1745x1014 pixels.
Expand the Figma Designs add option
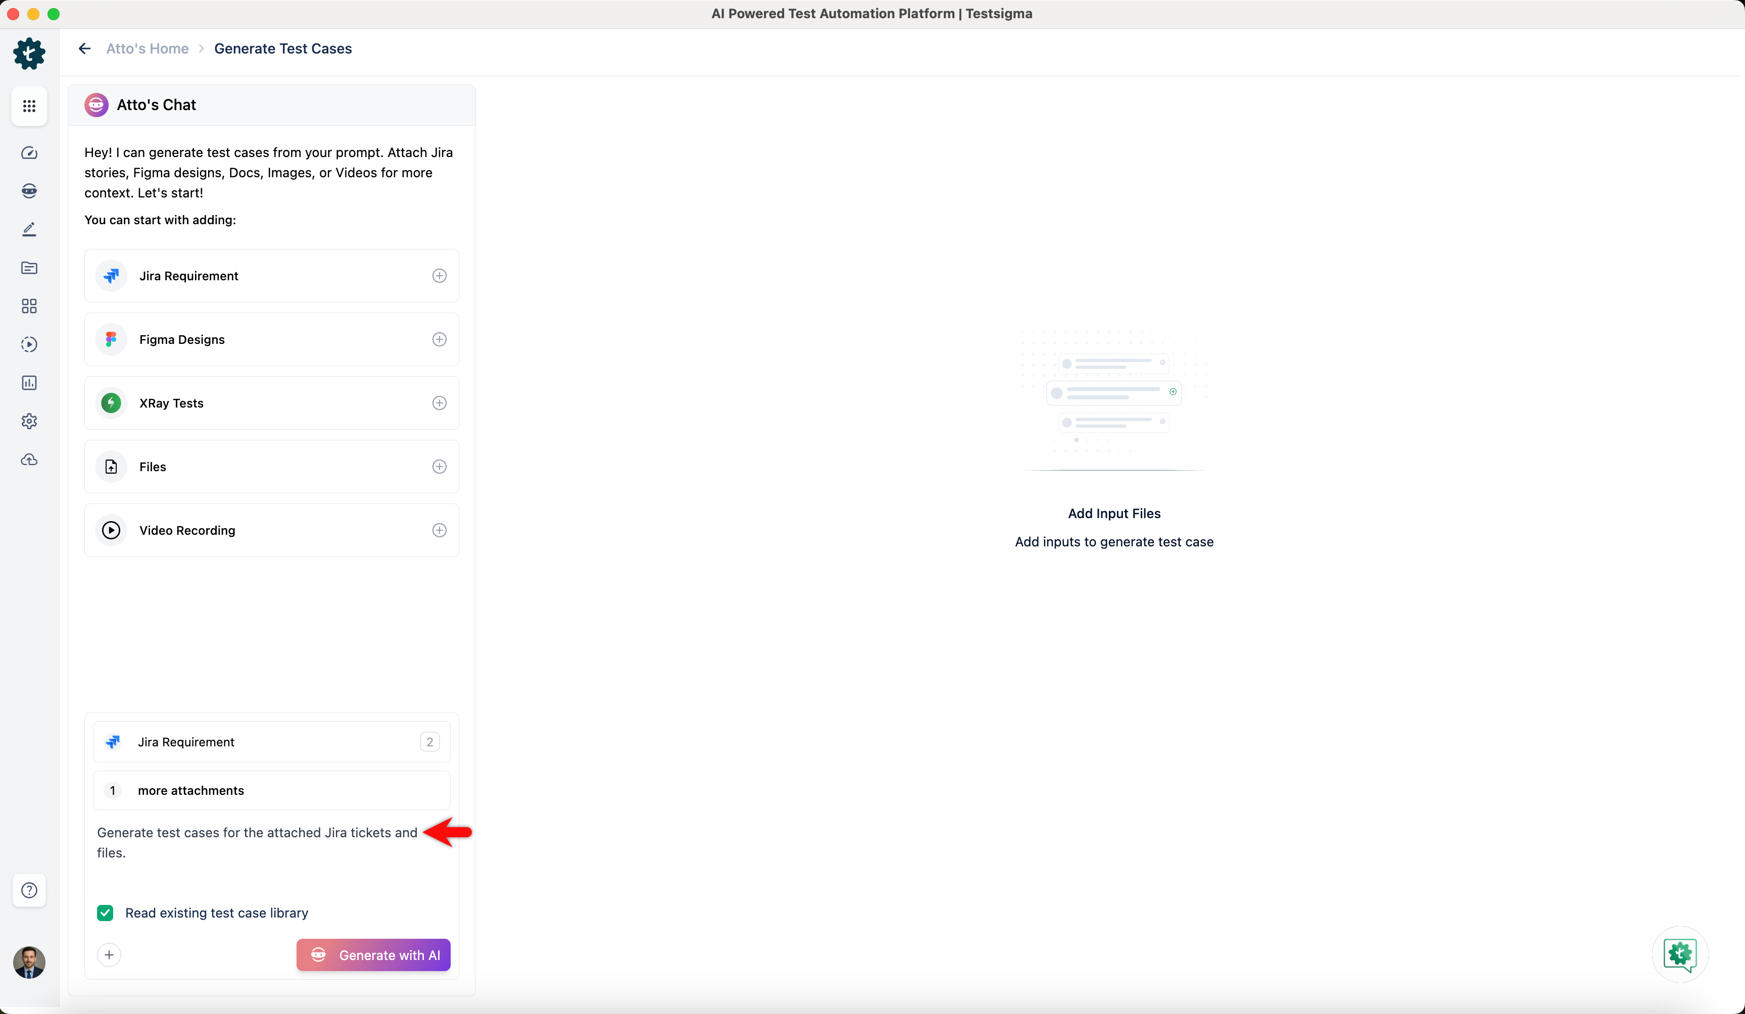coord(439,339)
